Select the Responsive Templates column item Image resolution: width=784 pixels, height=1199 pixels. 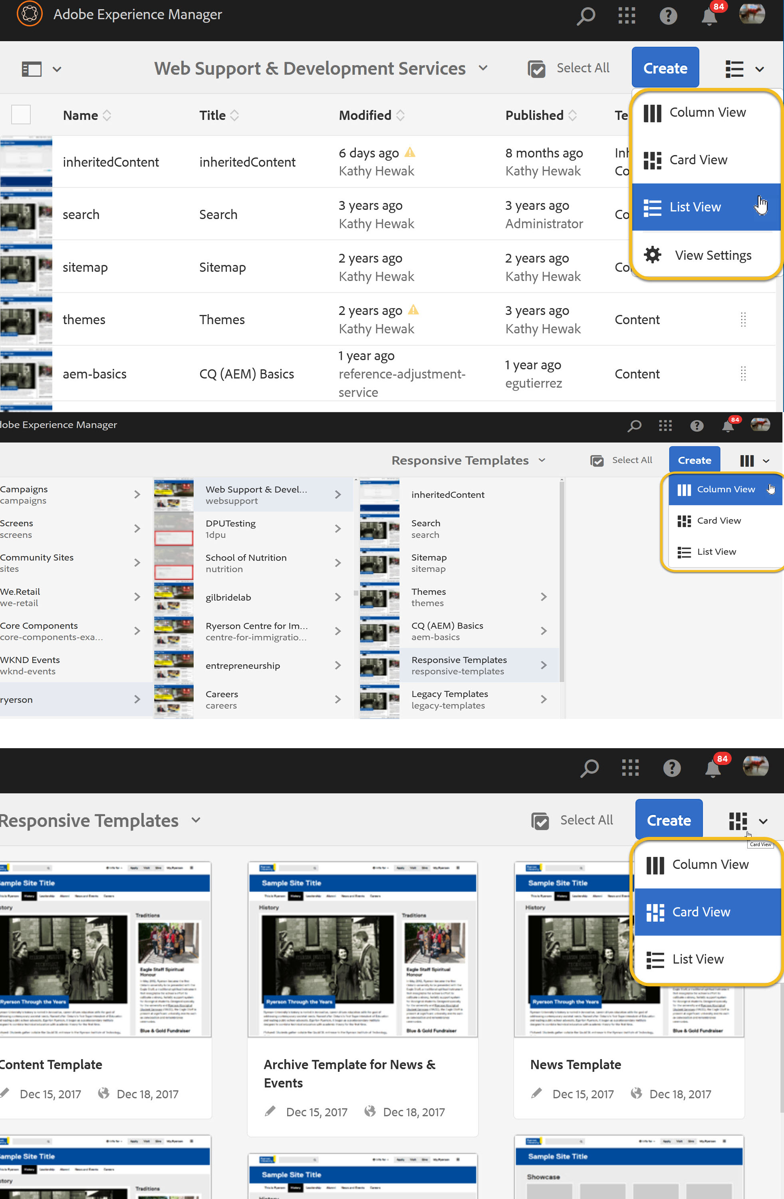[x=459, y=665]
